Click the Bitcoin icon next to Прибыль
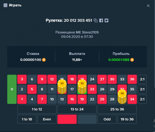This screenshot has height=132, width=155. [132, 60]
